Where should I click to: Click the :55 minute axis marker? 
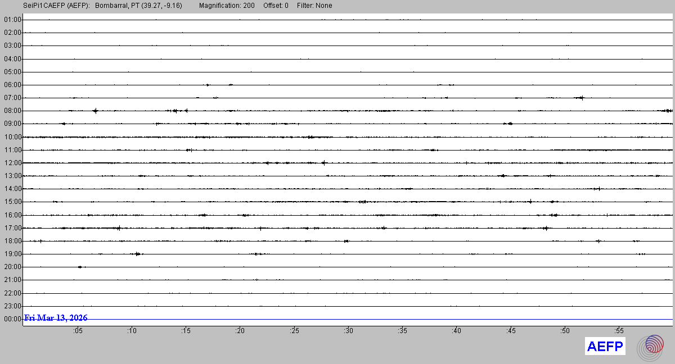point(619,331)
